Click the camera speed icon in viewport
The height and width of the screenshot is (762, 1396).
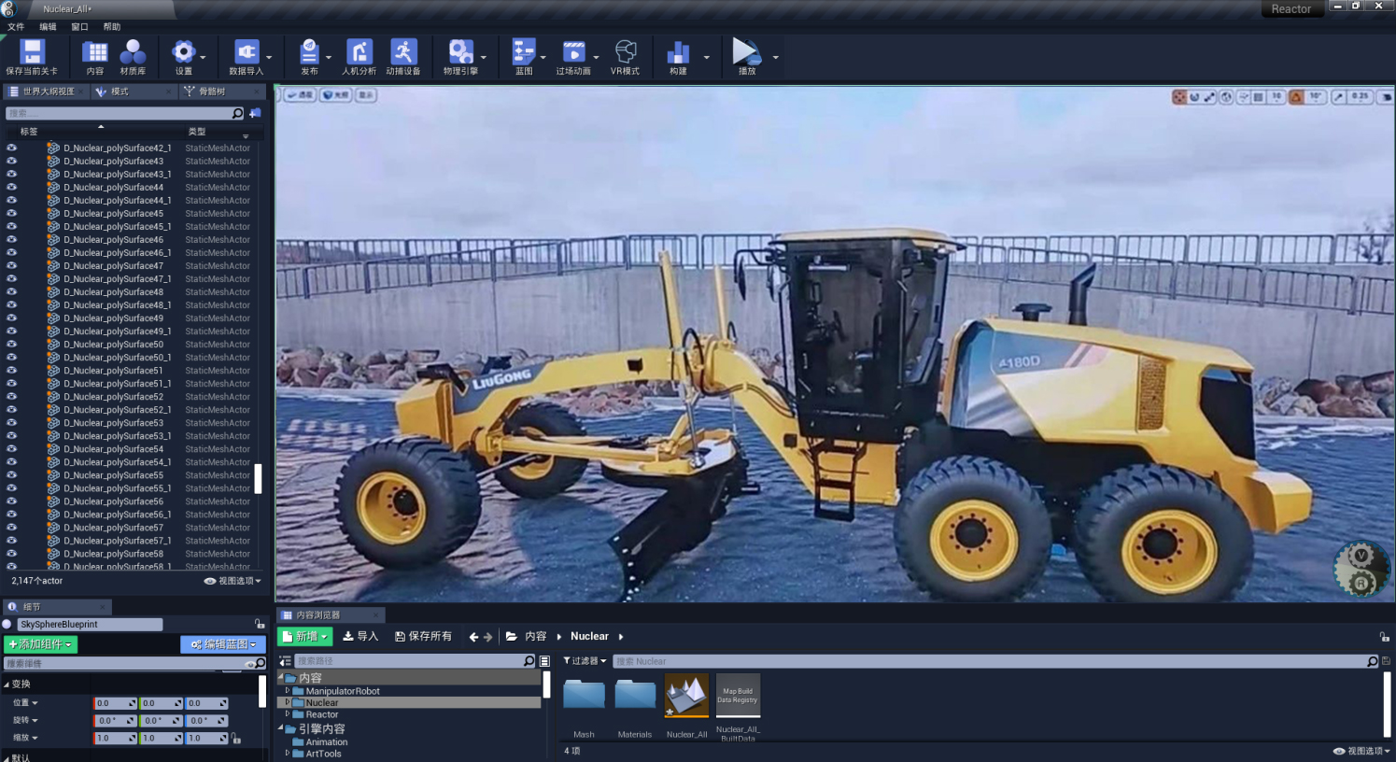[x=1387, y=96]
